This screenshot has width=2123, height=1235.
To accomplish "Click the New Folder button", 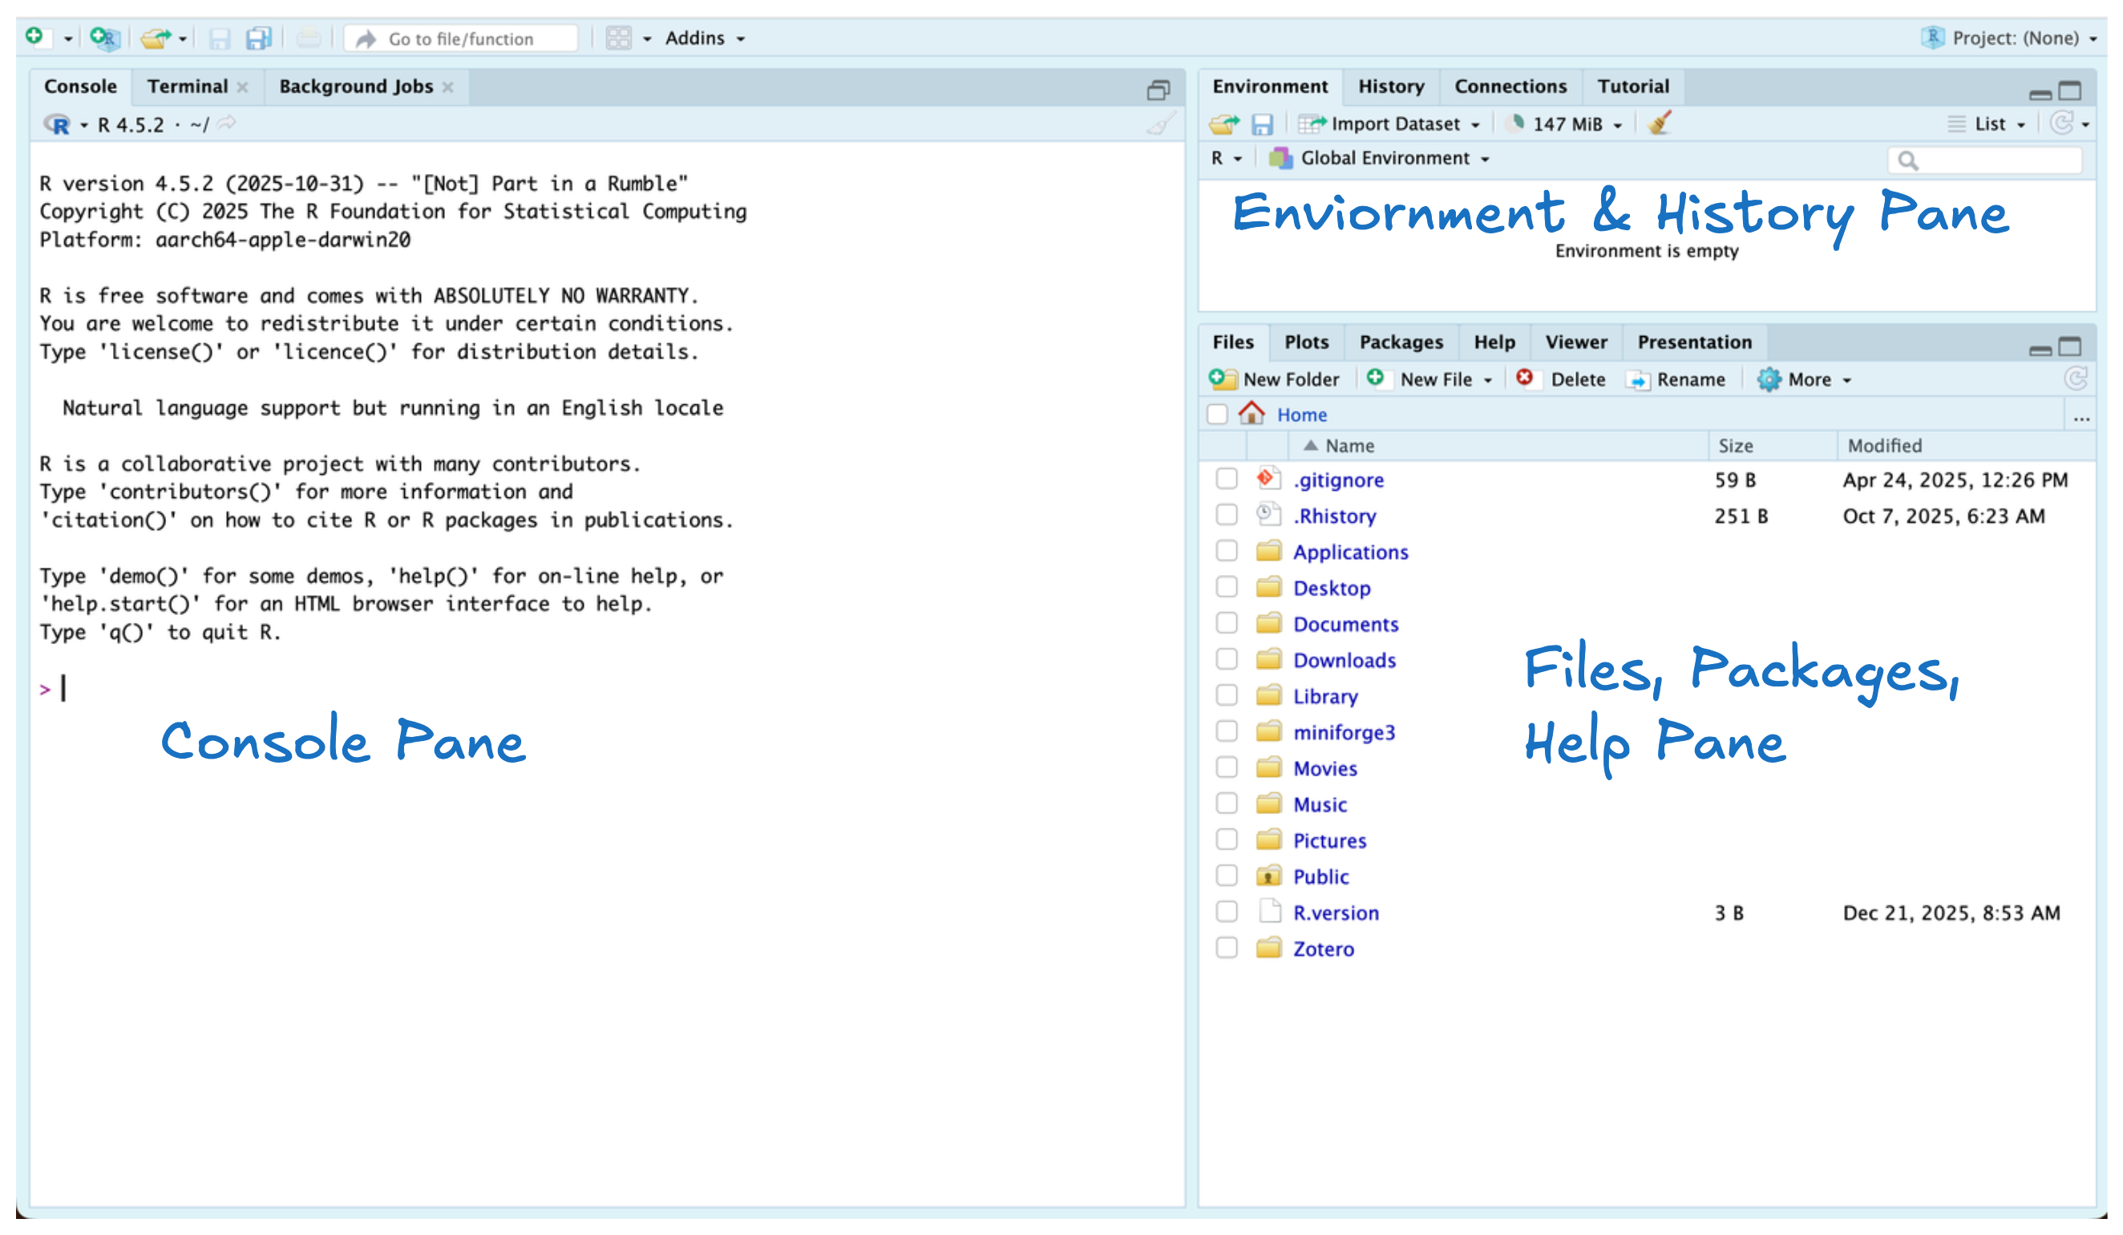I will (x=1275, y=379).
